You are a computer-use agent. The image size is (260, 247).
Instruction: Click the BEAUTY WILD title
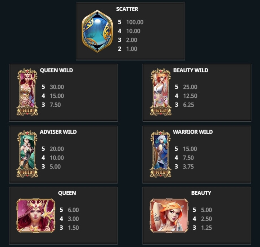(191, 70)
